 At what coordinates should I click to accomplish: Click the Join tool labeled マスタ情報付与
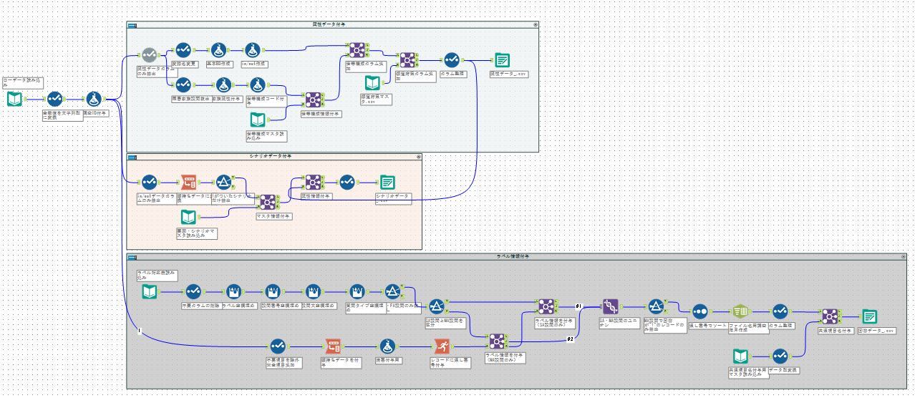pyautogui.click(x=268, y=203)
